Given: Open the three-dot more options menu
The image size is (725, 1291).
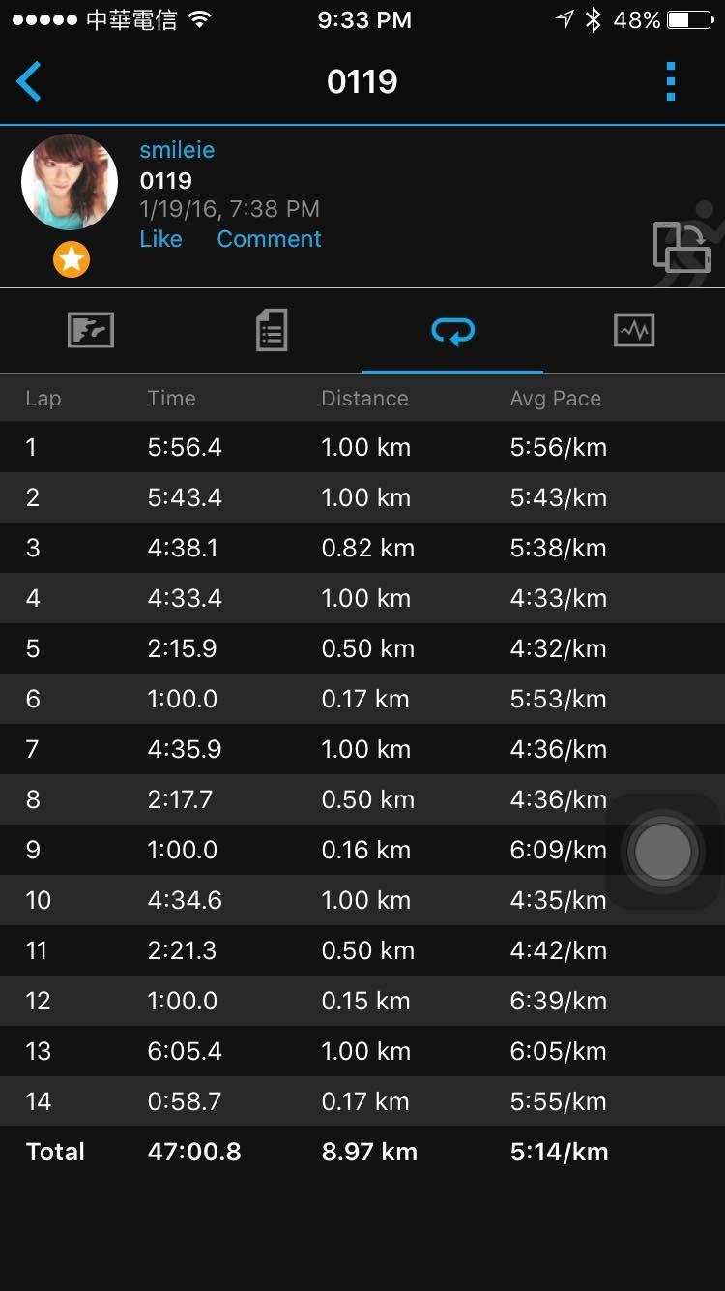Looking at the screenshot, I should tap(671, 81).
